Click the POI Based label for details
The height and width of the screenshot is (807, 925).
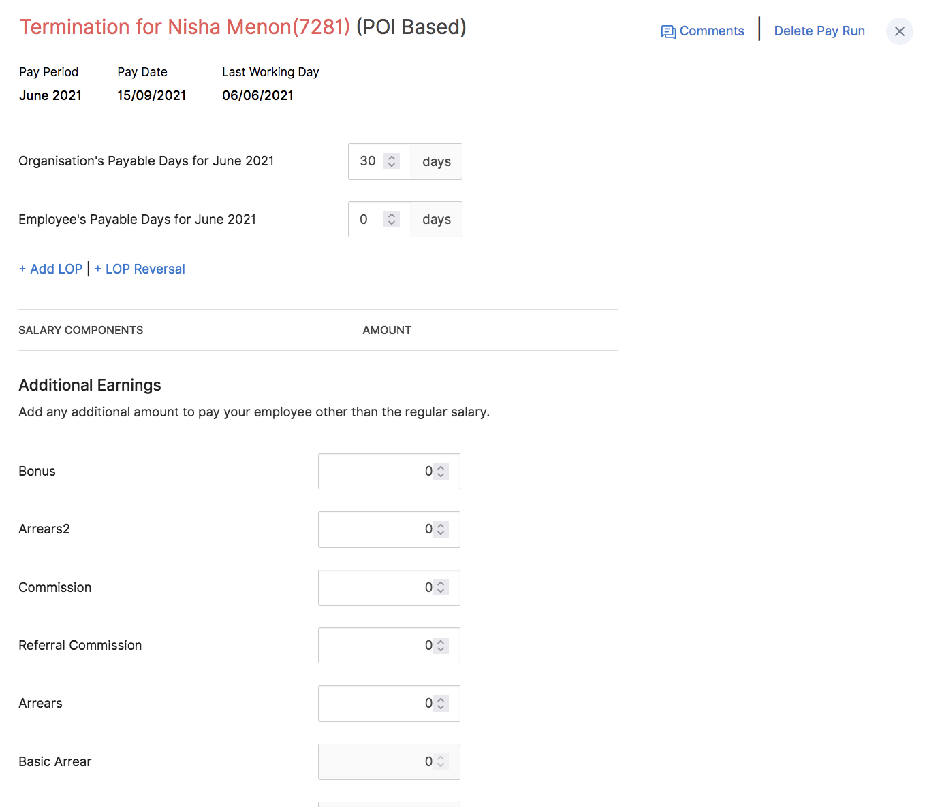point(410,27)
